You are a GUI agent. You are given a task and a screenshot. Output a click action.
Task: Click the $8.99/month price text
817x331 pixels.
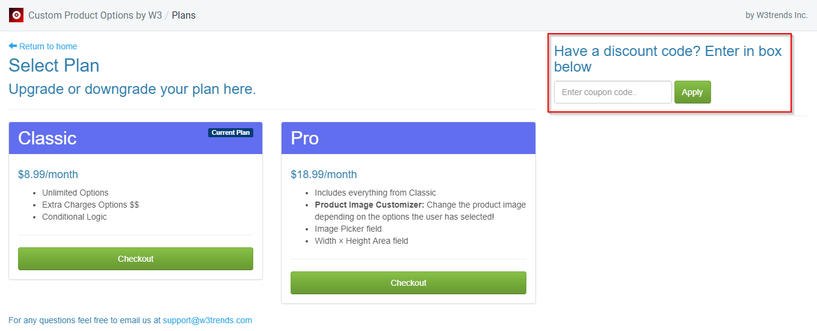[x=48, y=175]
